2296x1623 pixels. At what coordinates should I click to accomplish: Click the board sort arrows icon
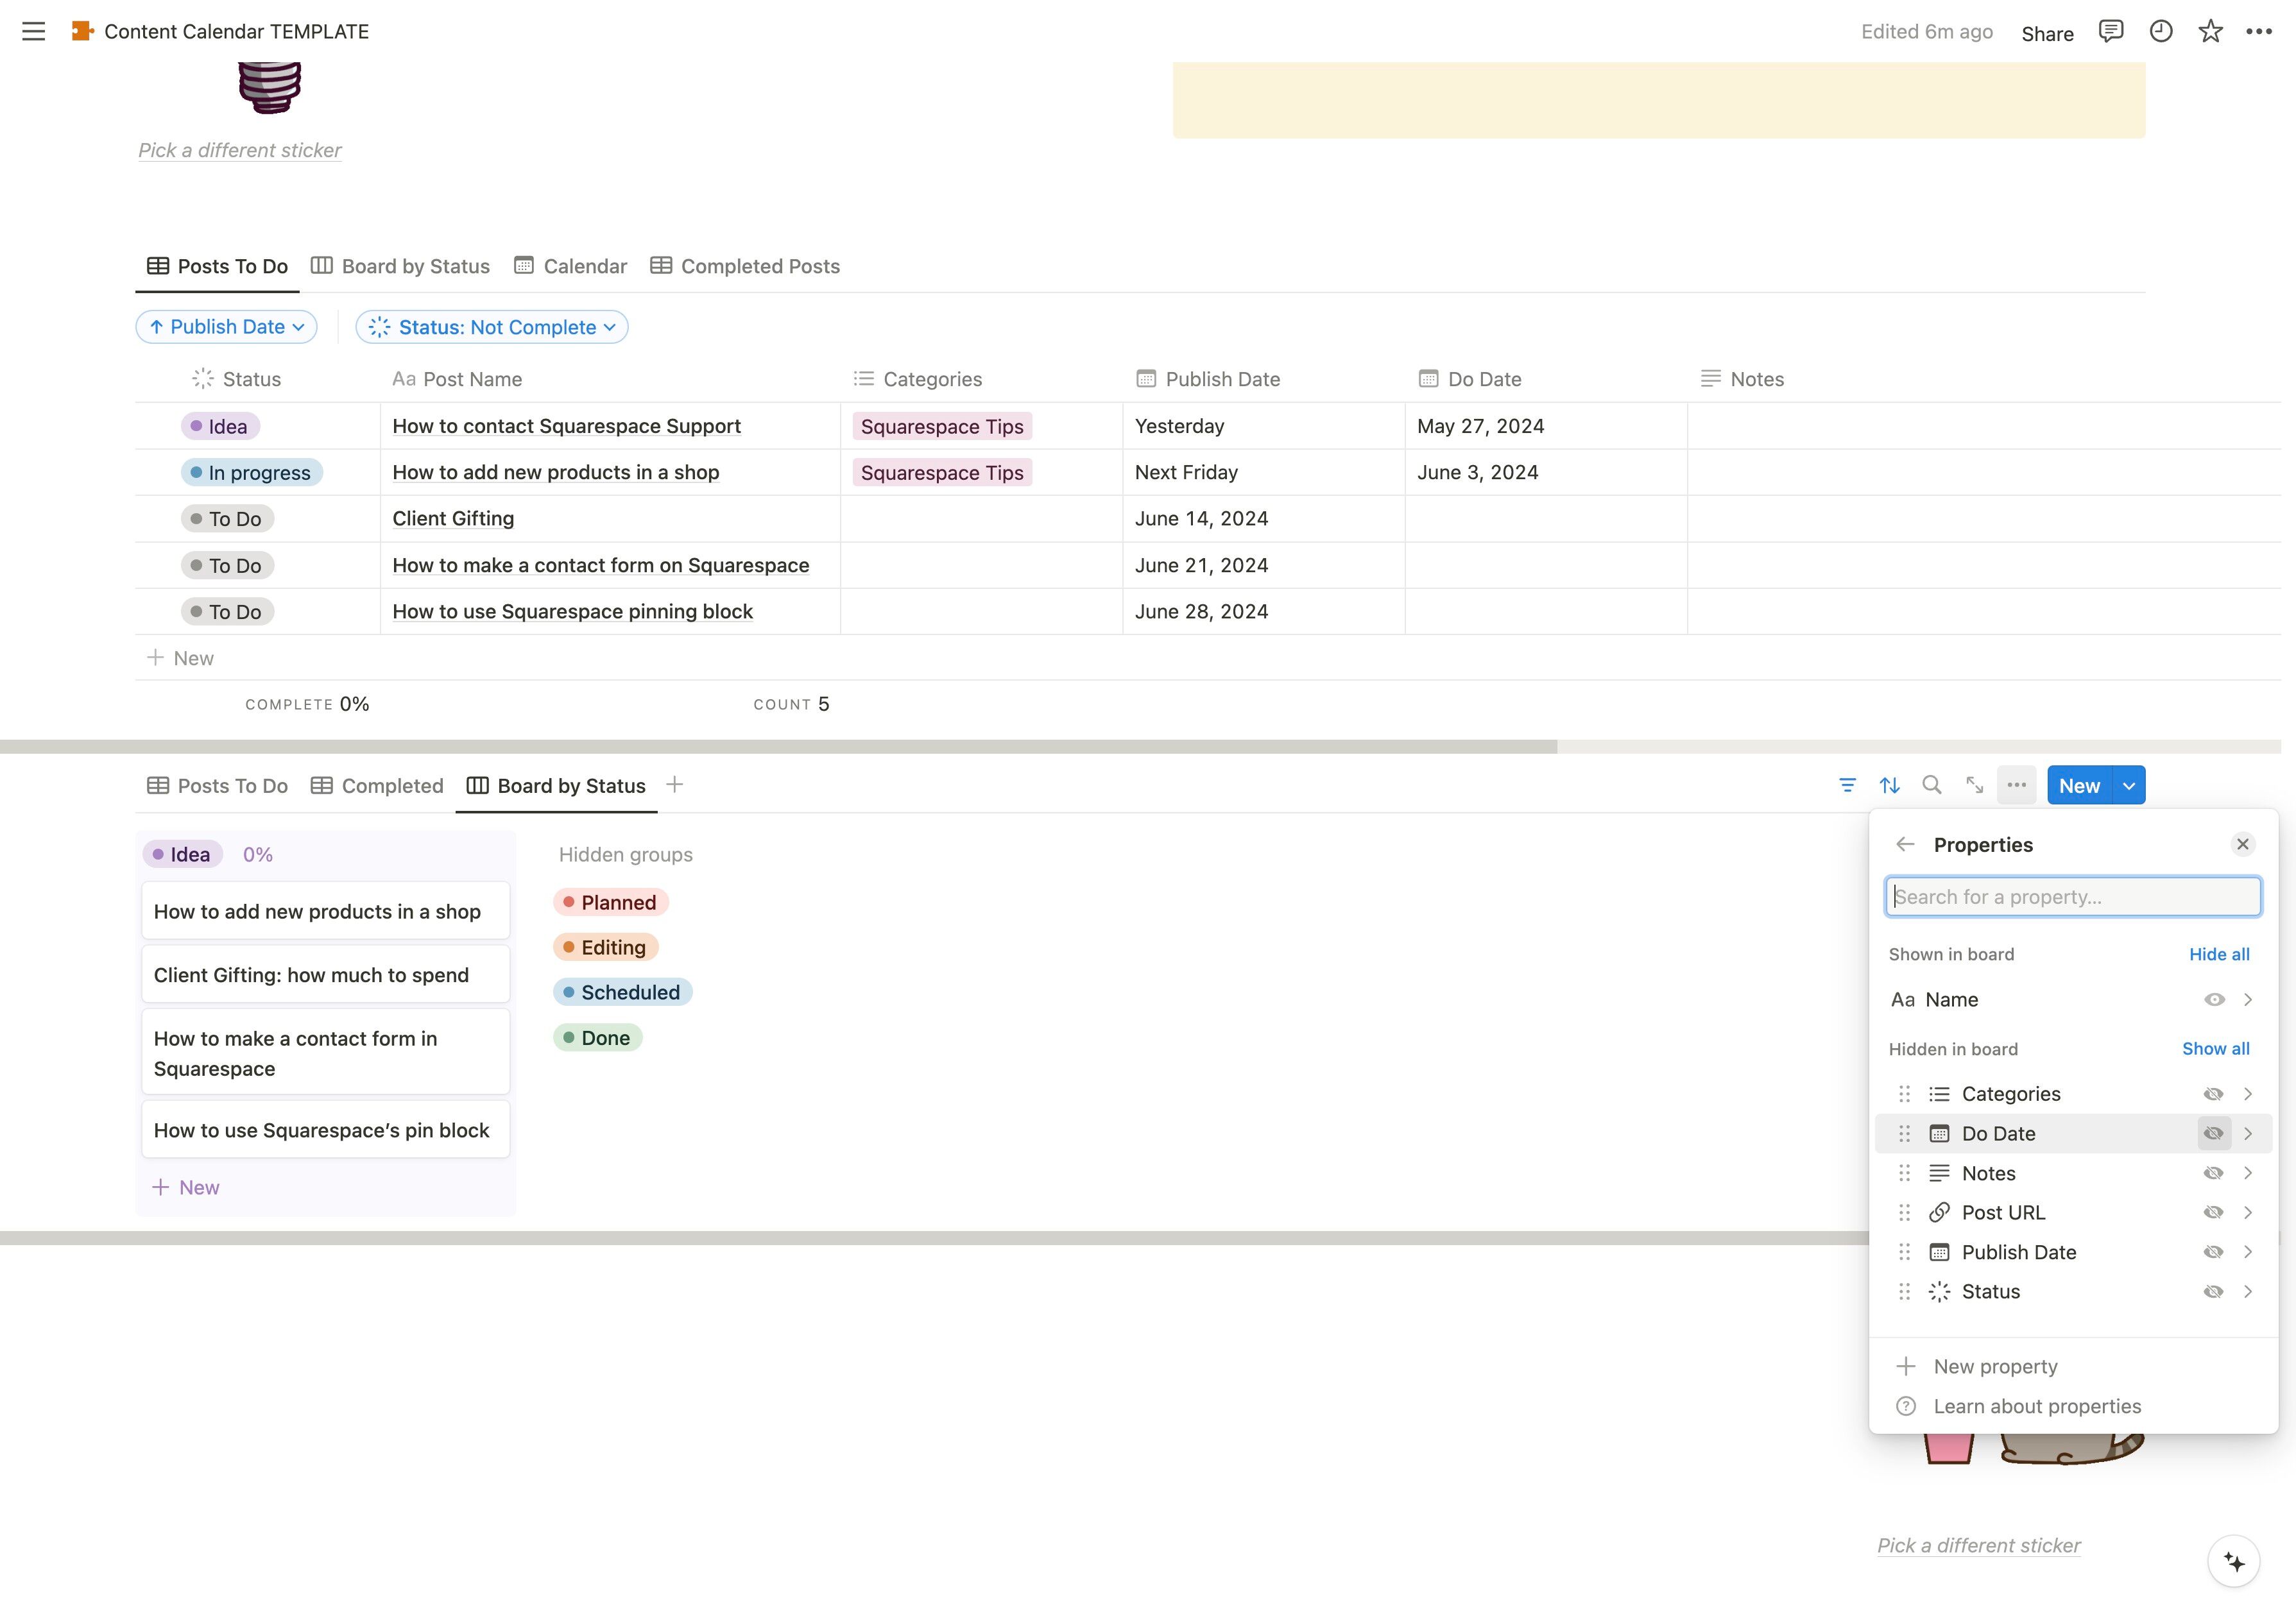coord(1889,785)
